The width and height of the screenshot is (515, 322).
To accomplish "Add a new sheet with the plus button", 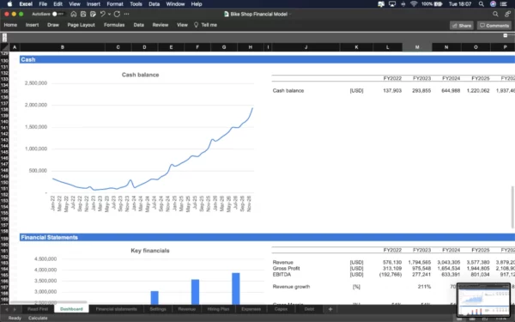I will [330, 309].
